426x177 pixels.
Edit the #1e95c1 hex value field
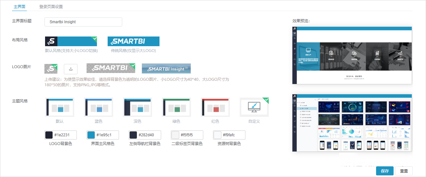107,135
